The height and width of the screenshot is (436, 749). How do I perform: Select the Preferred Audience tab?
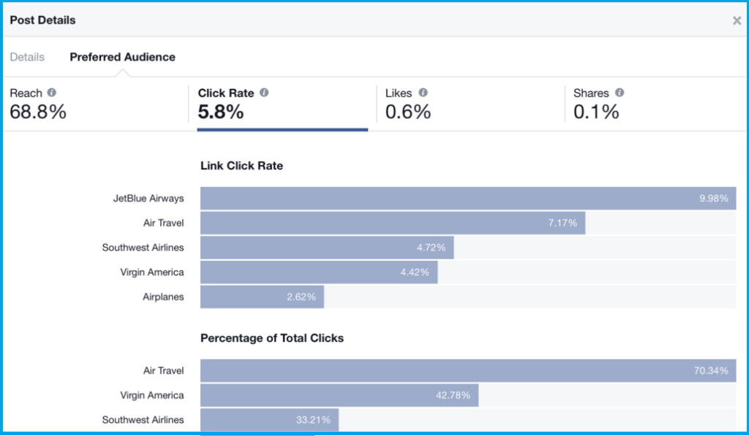point(122,57)
